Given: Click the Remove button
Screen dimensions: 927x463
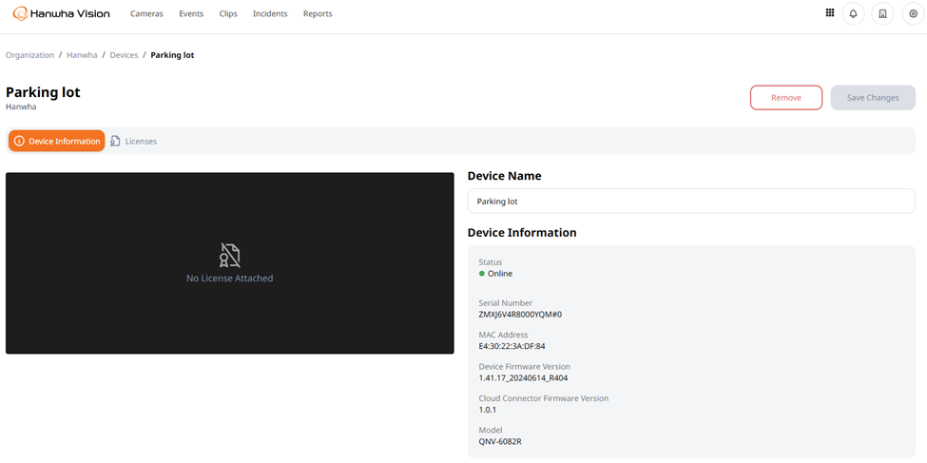Looking at the screenshot, I should click(x=786, y=98).
